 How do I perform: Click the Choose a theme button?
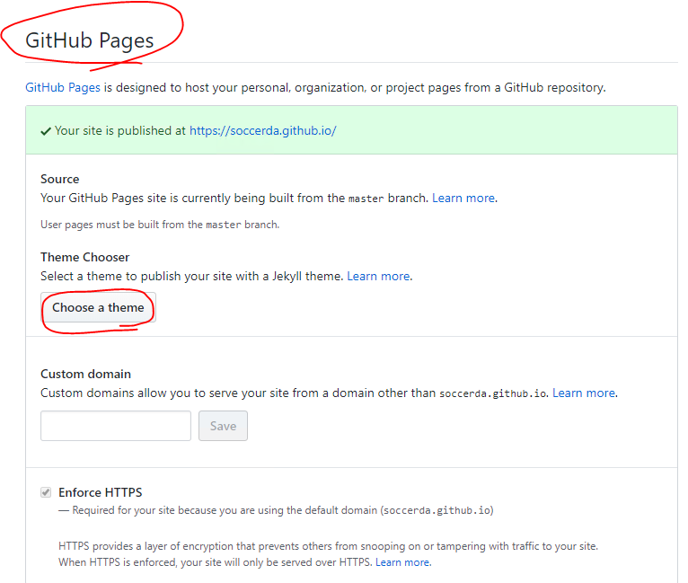click(98, 307)
